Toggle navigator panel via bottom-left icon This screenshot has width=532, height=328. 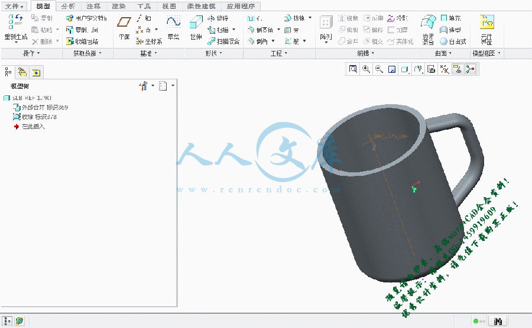point(7,321)
